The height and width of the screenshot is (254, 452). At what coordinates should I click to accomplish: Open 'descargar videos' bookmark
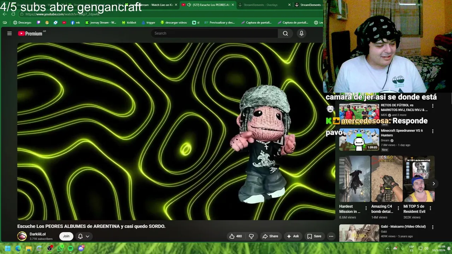point(173,23)
